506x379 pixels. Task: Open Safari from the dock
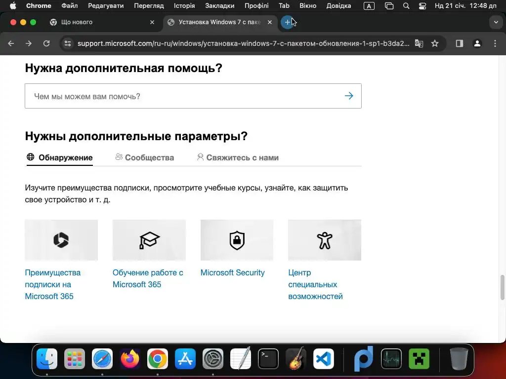click(x=102, y=359)
